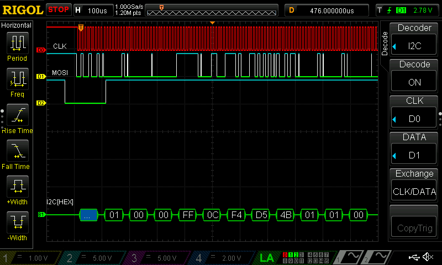Click the D2 channel marker

click(41, 103)
